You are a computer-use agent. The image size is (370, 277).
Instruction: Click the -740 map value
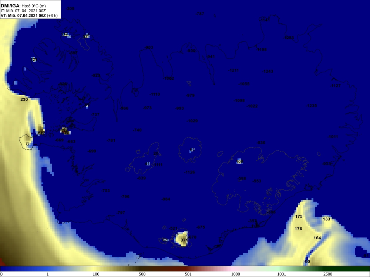pyautogui.click(x=137, y=130)
